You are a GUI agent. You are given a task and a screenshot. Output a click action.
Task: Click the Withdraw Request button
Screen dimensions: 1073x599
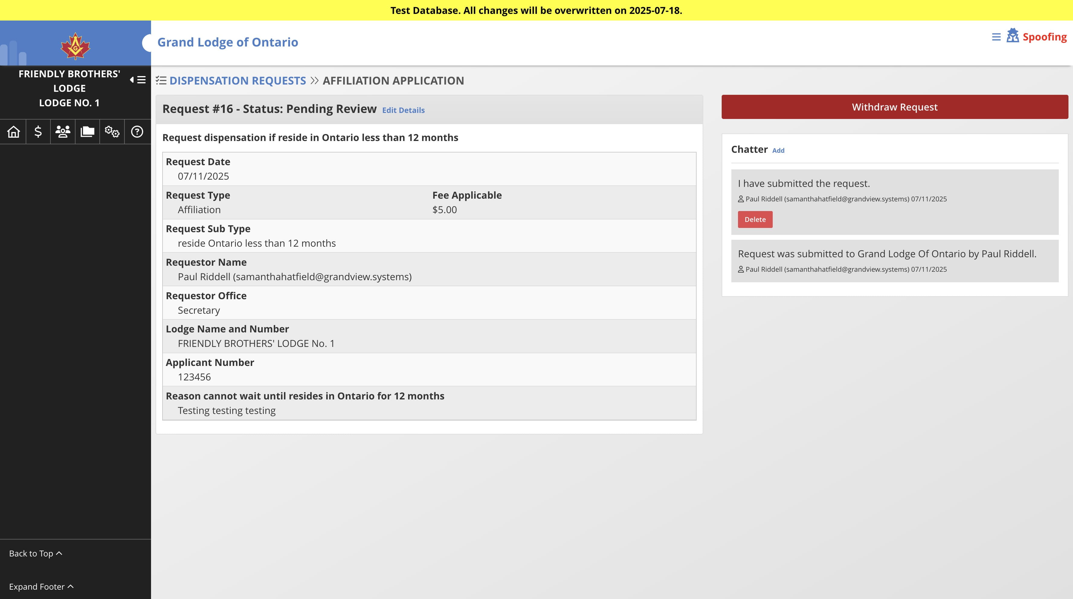[895, 107]
